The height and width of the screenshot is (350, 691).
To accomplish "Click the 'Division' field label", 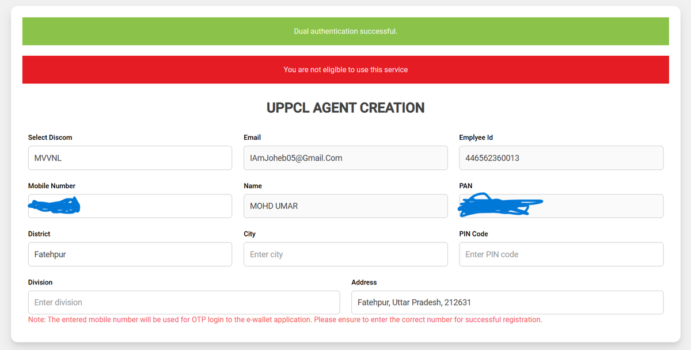I will click(40, 282).
